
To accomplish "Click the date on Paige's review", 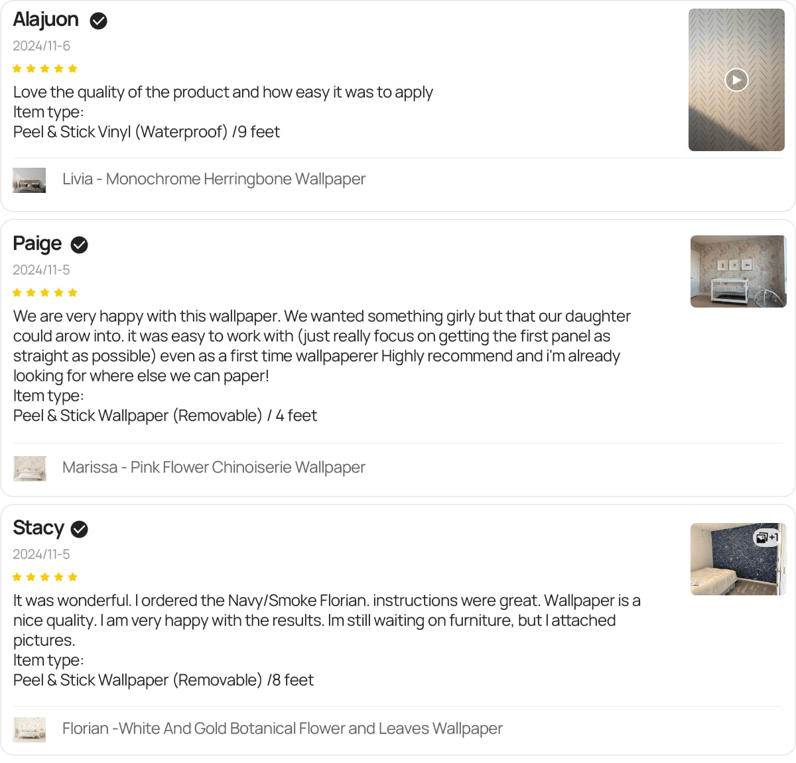I will (x=41, y=270).
